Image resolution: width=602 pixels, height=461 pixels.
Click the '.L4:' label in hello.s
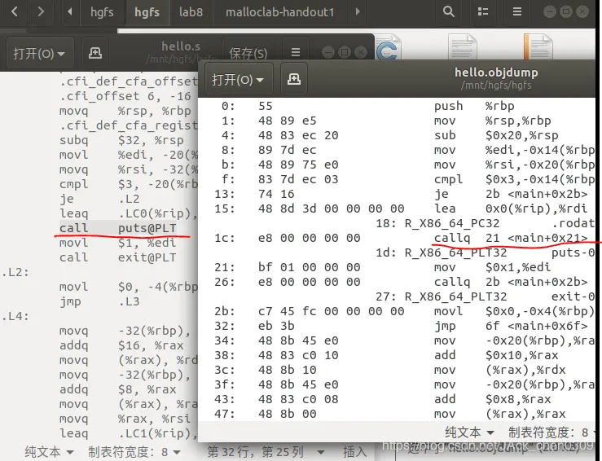(15, 316)
